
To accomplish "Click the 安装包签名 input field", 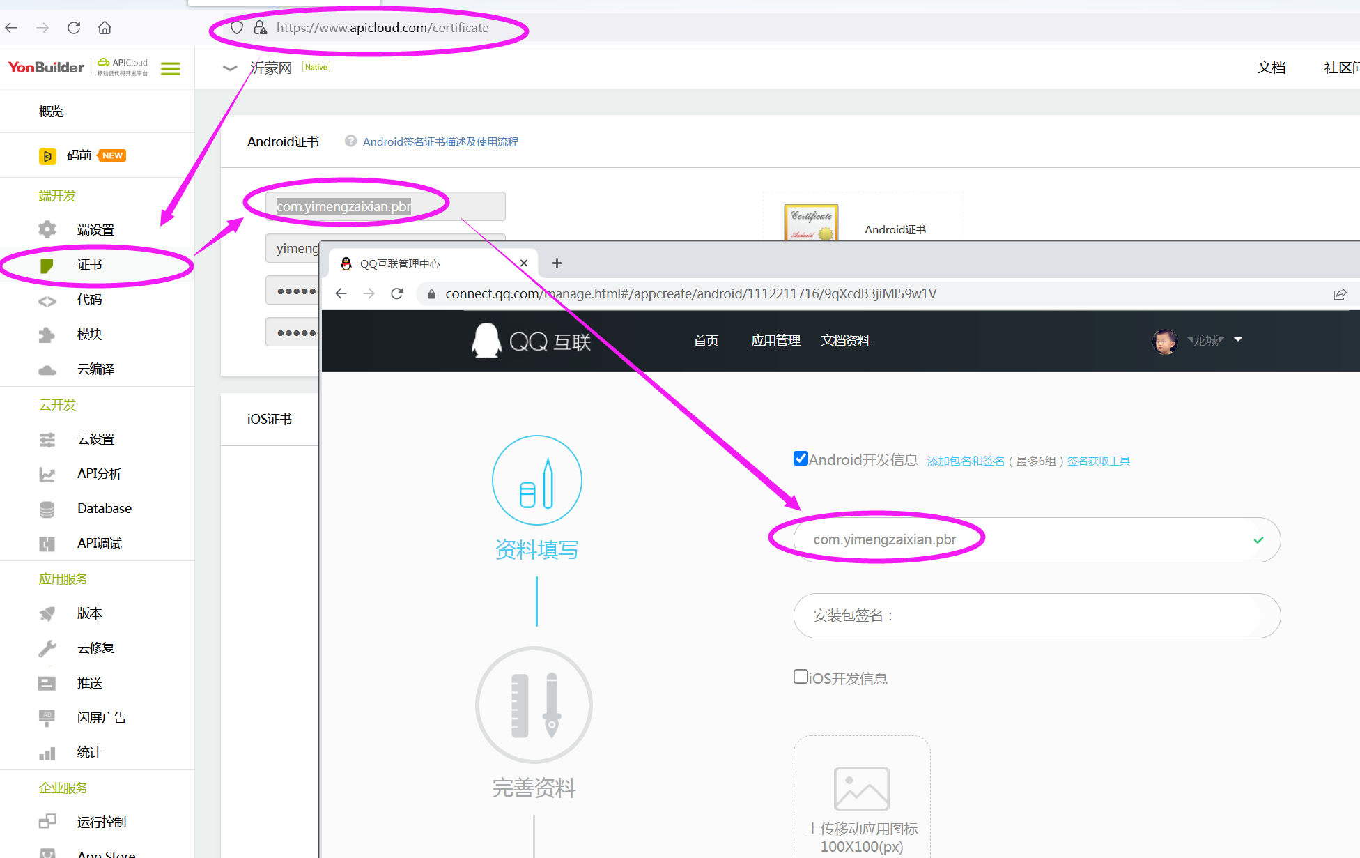I will (1037, 616).
